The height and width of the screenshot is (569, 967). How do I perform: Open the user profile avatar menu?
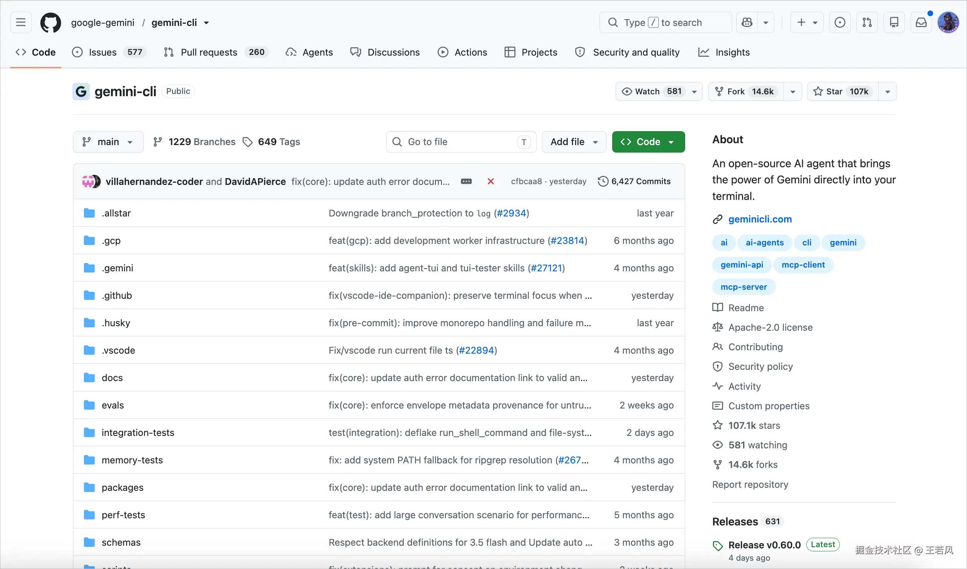(949, 23)
